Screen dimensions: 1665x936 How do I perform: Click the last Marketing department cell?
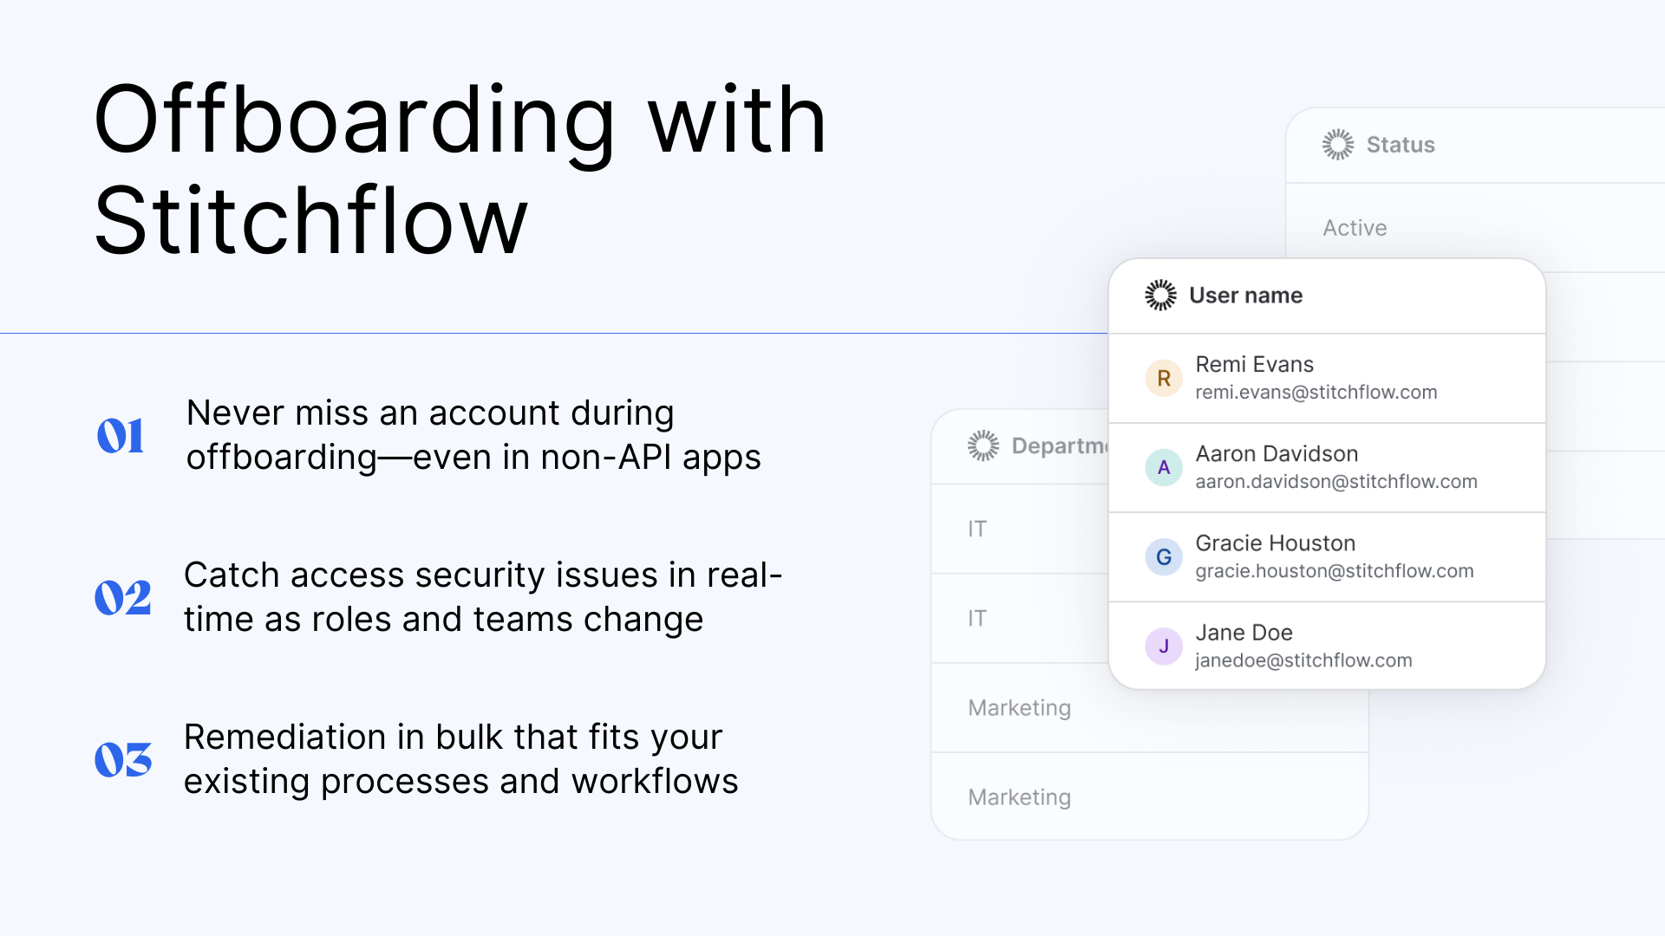click(1019, 797)
